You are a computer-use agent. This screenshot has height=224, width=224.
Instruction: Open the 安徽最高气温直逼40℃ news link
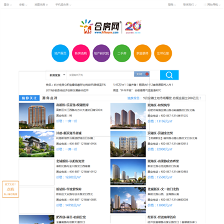(137, 90)
